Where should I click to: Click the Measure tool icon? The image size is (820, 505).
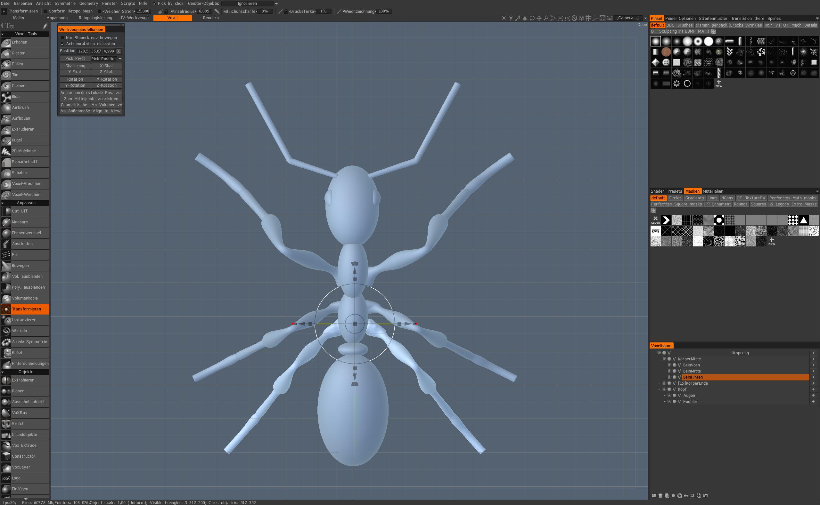(x=6, y=222)
